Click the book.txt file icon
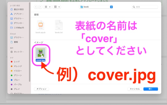 pos(59,26)
